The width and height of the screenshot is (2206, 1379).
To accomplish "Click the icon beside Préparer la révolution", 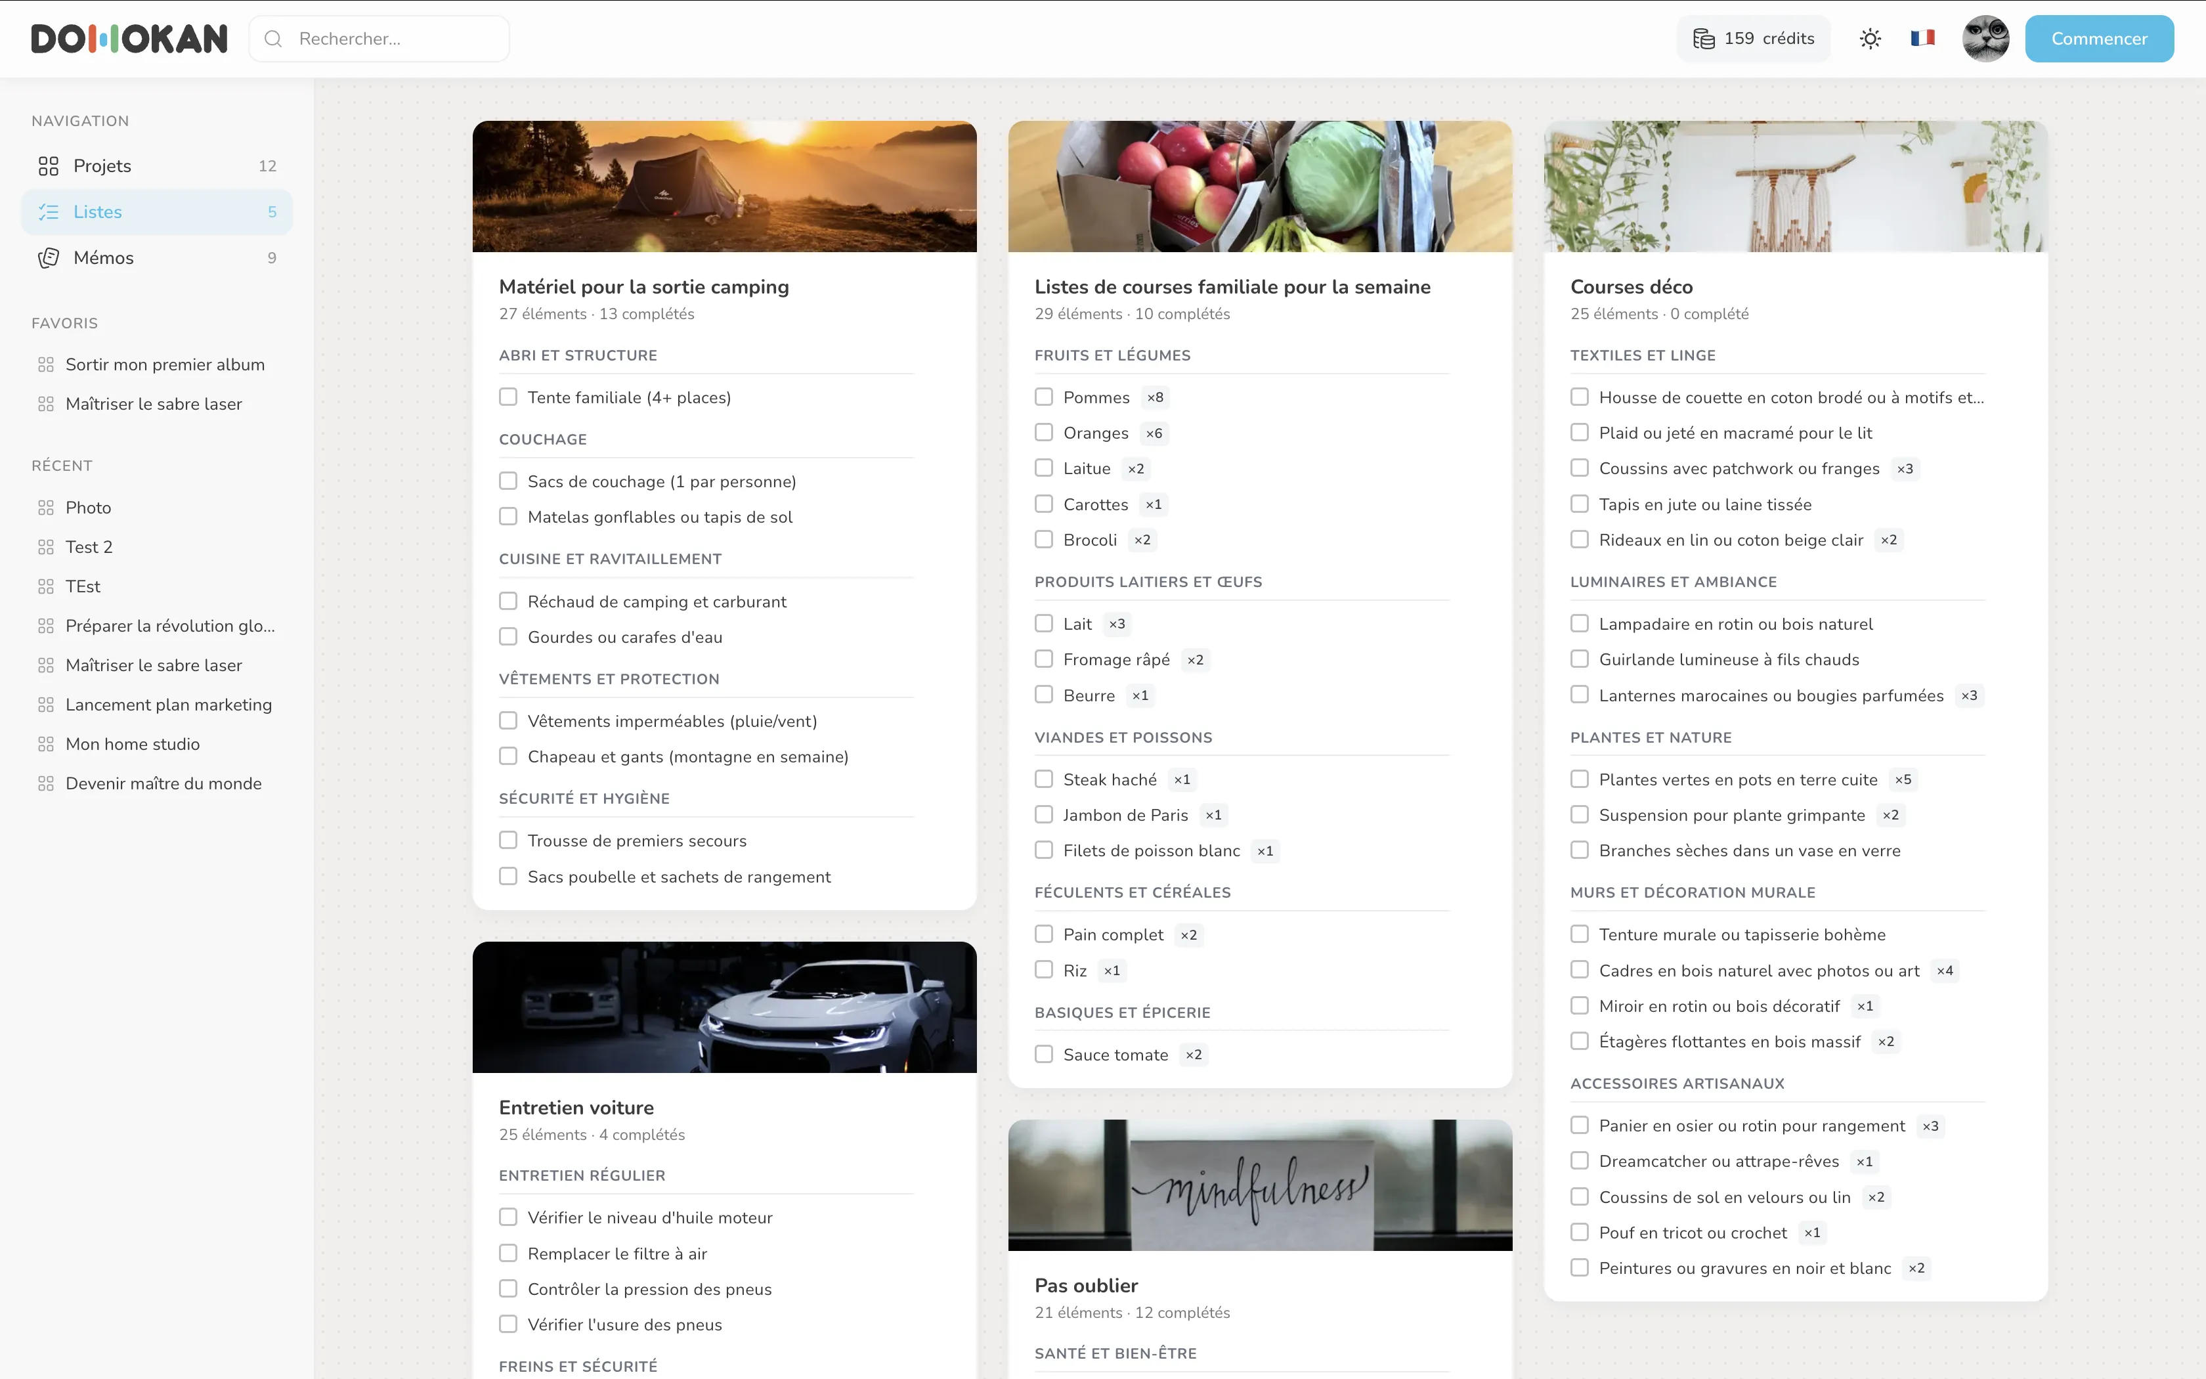I will [x=45, y=626].
